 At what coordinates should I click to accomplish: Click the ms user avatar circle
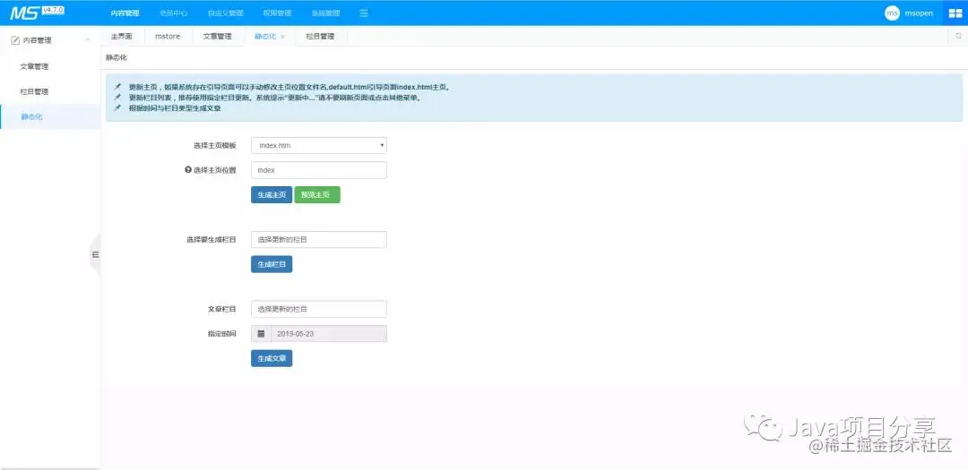(x=892, y=13)
